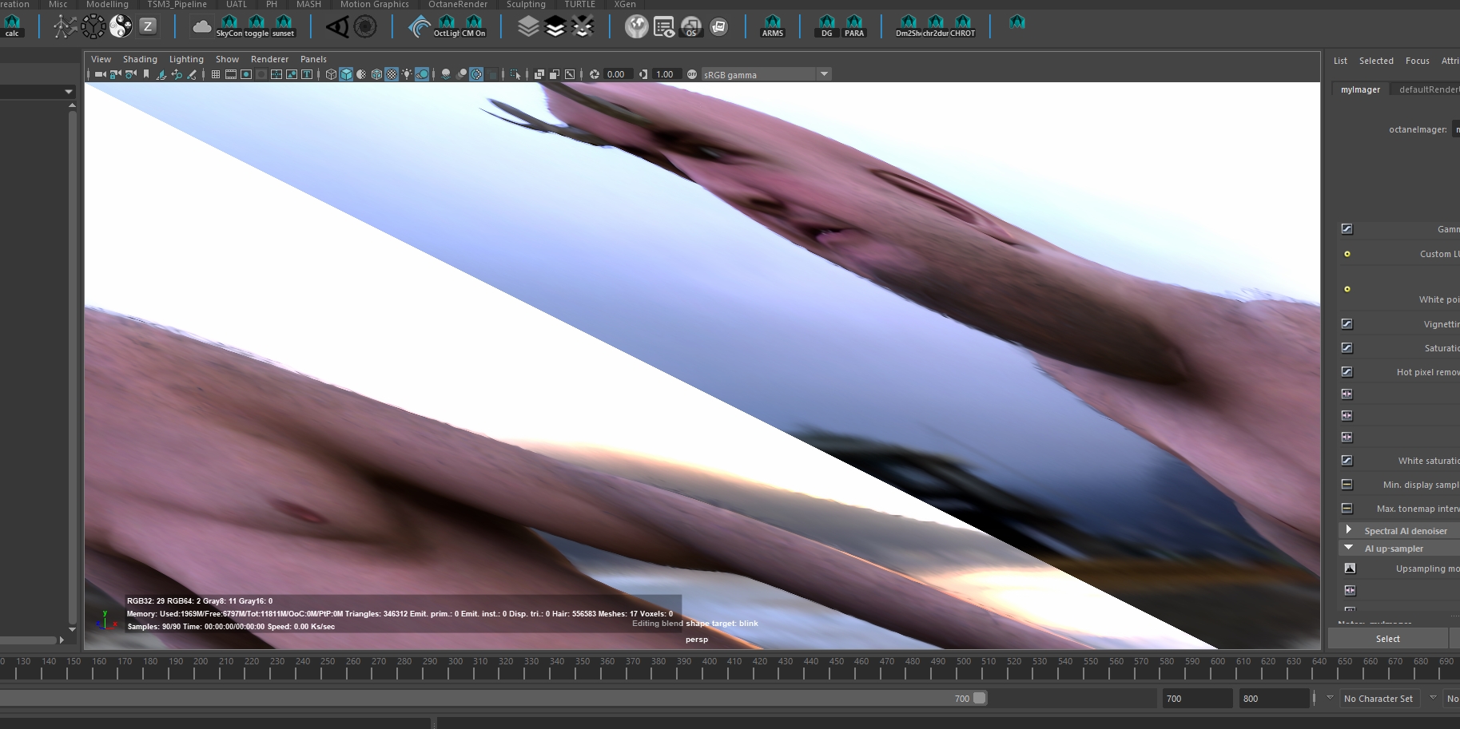The image size is (1460, 729).
Task: Click the globe in hands shelf icon
Action: (636, 27)
